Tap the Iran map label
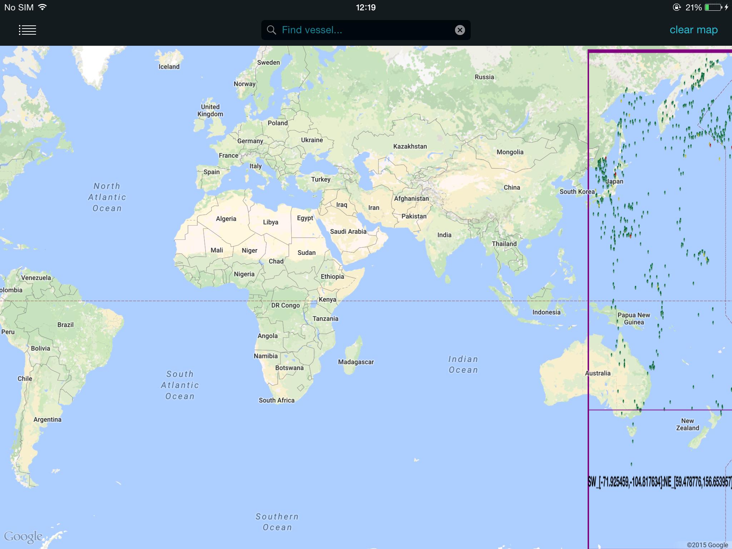 click(374, 208)
